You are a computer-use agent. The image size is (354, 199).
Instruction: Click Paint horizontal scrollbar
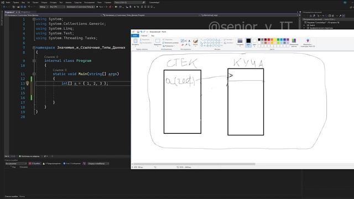coord(194,164)
